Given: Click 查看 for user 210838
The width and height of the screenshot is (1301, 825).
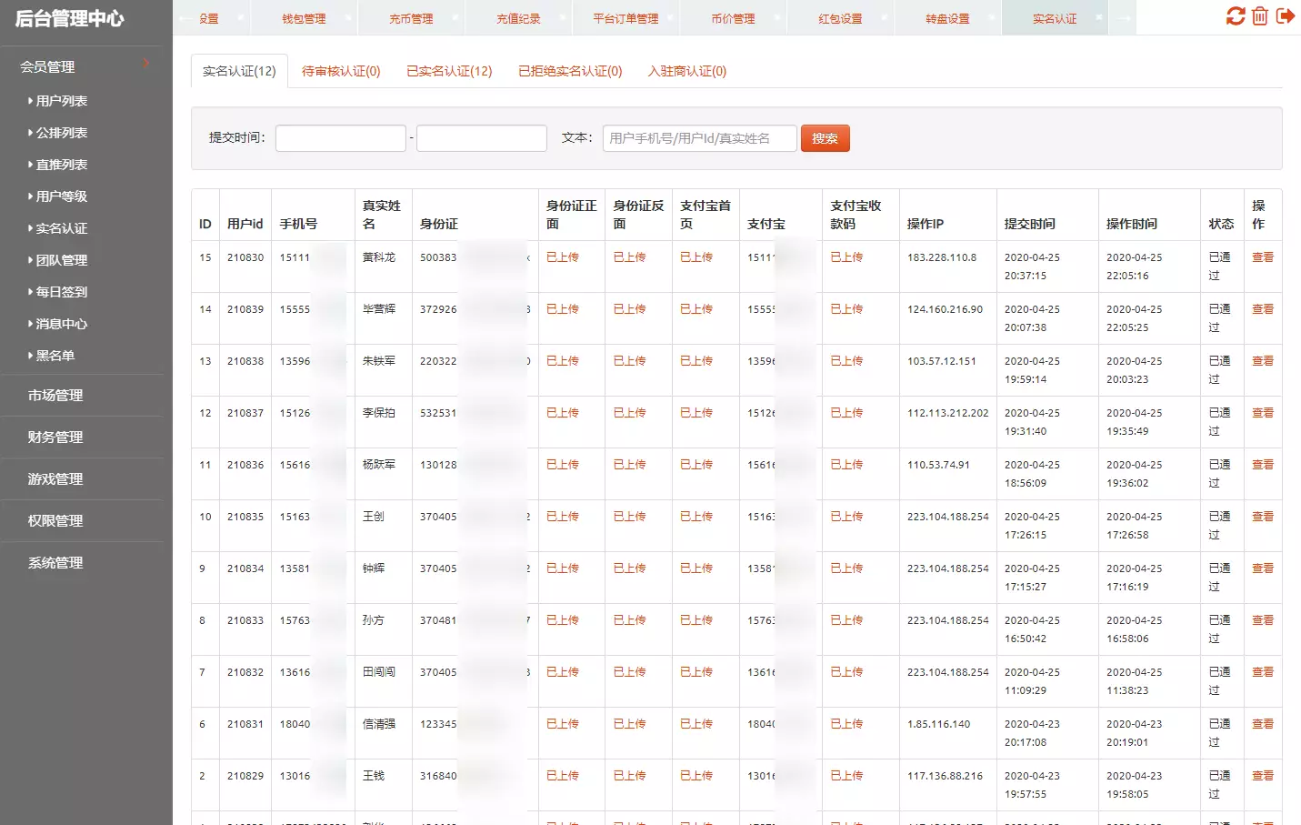Looking at the screenshot, I should (x=1263, y=361).
